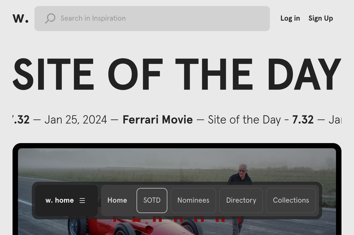This screenshot has height=235, width=354.
Task: Select the SOTD tab
Action: pyautogui.click(x=152, y=200)
